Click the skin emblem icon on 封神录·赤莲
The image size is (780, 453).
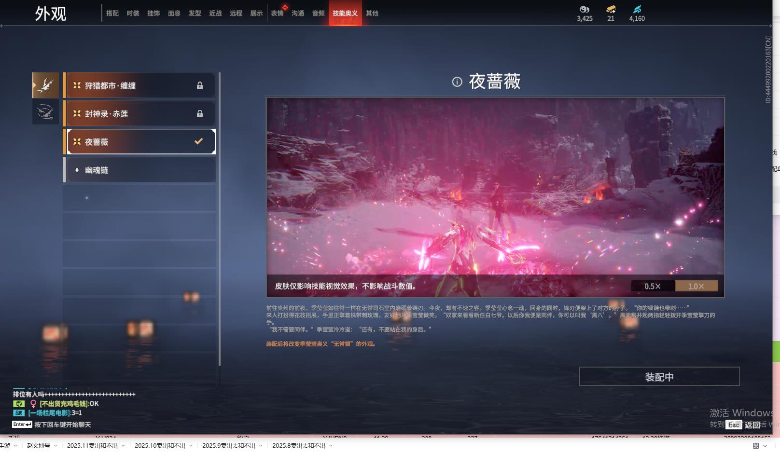point(77,113)
